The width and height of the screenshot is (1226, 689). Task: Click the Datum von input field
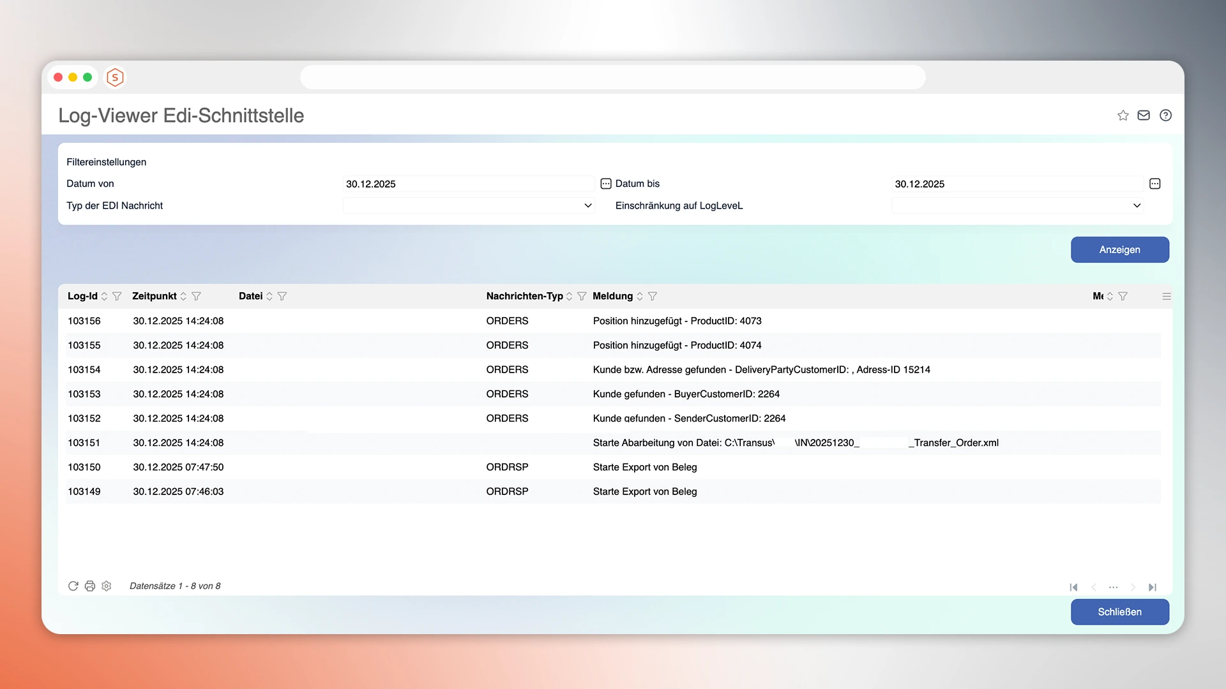pos(468,184)
